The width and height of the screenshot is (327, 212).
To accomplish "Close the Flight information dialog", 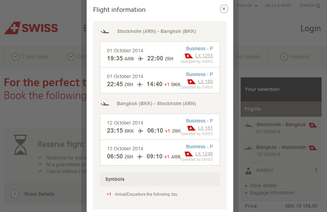I will click(224, 9).
